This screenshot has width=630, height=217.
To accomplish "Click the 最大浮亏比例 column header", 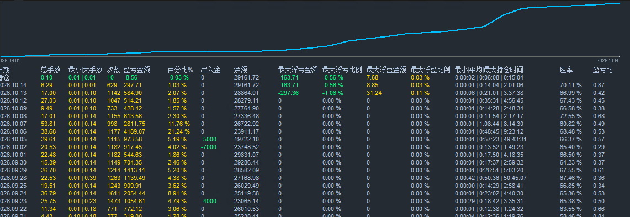I will (342, 70).
